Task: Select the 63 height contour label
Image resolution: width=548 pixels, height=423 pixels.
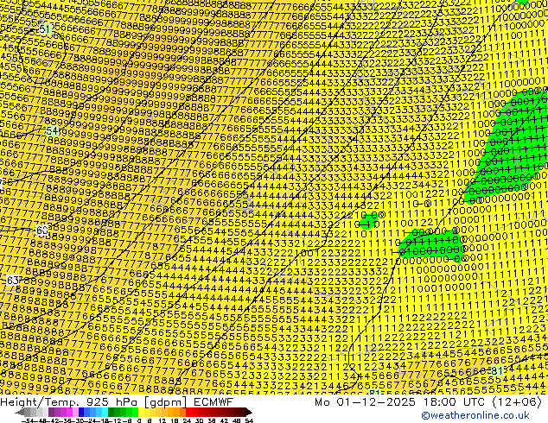Action: 13,281
